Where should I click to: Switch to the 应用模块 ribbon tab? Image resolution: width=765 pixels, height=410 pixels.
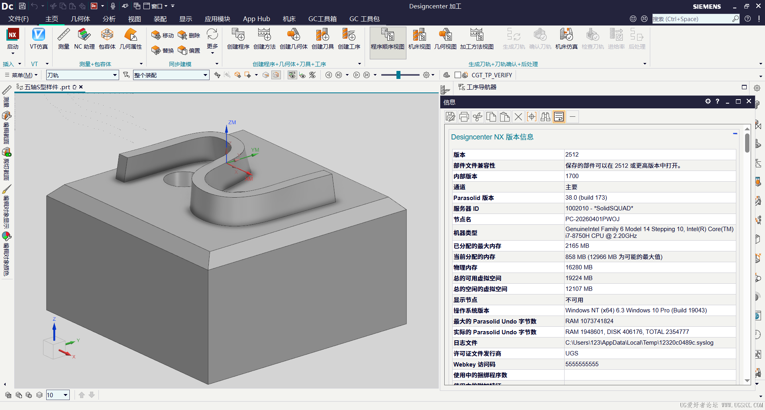(x=218, y=19)
